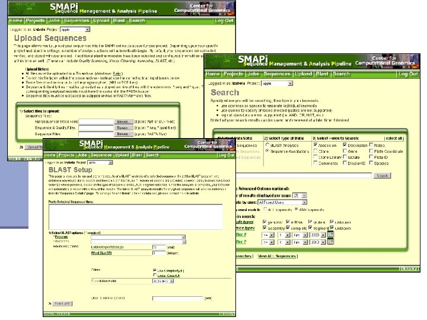
Task: Open the Word Size (W) help link
Action: pos(101,253)
